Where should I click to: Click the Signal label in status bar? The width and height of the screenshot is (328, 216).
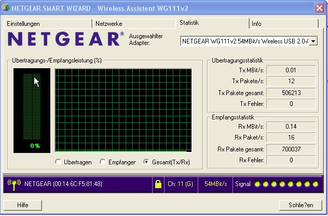243,184
